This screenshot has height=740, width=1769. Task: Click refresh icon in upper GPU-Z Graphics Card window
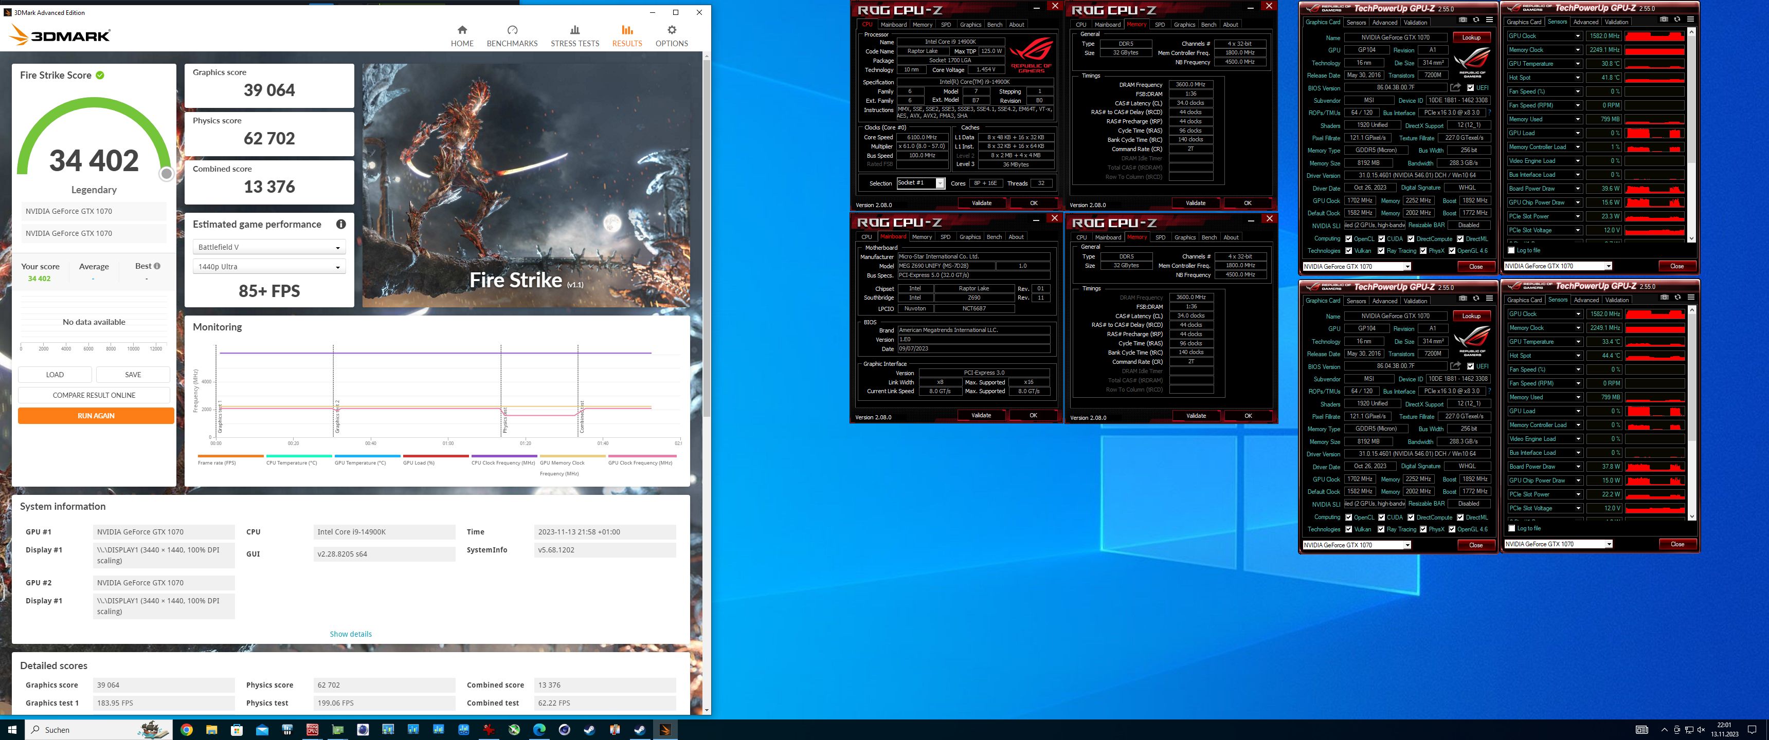point(1476,20)
